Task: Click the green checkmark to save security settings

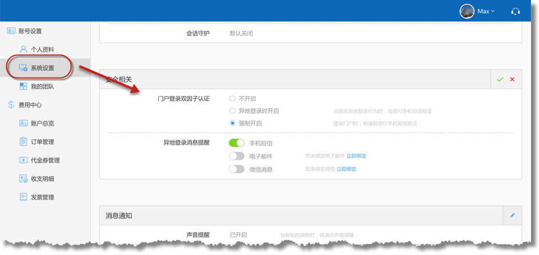Action: [x=500, y=79]
